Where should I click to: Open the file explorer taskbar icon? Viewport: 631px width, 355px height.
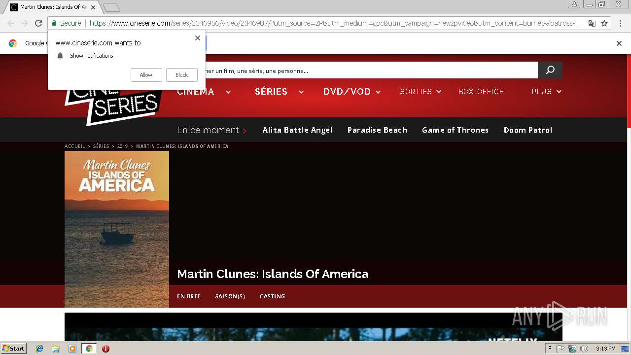(56, 349)
